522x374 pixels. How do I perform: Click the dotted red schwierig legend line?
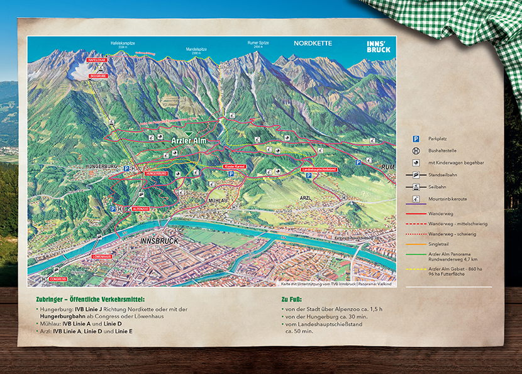pos(416,234)
